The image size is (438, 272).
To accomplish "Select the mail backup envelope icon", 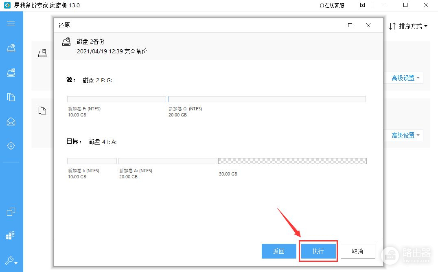I will pyautogui.click(x=11, y=121).
